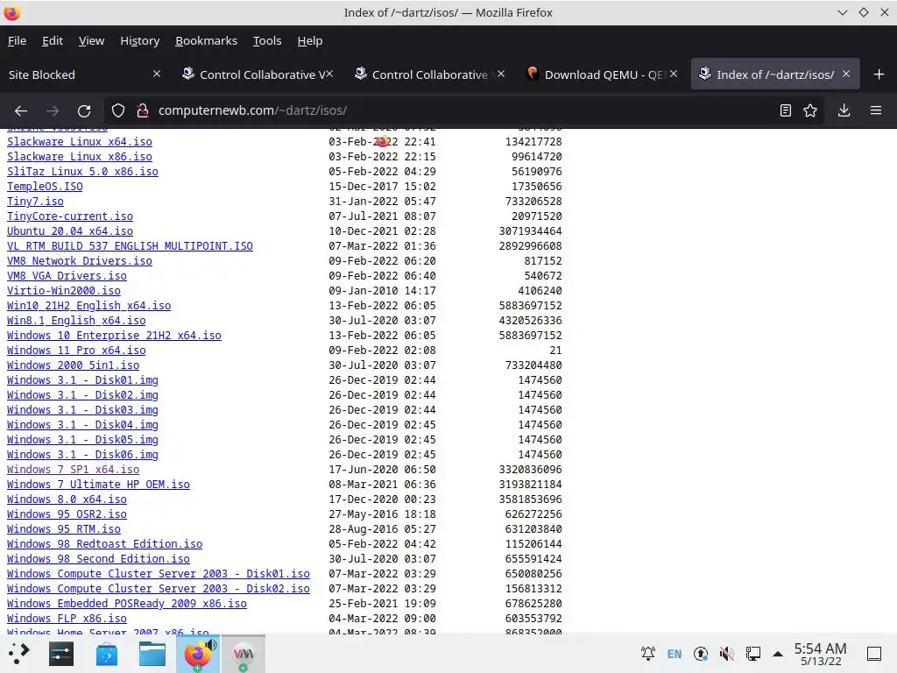Image resolution: width=897 pixels, height=673 pixels.
Task: Switch to the virt-manager taskbar app
Action: (x=244, y=654)
